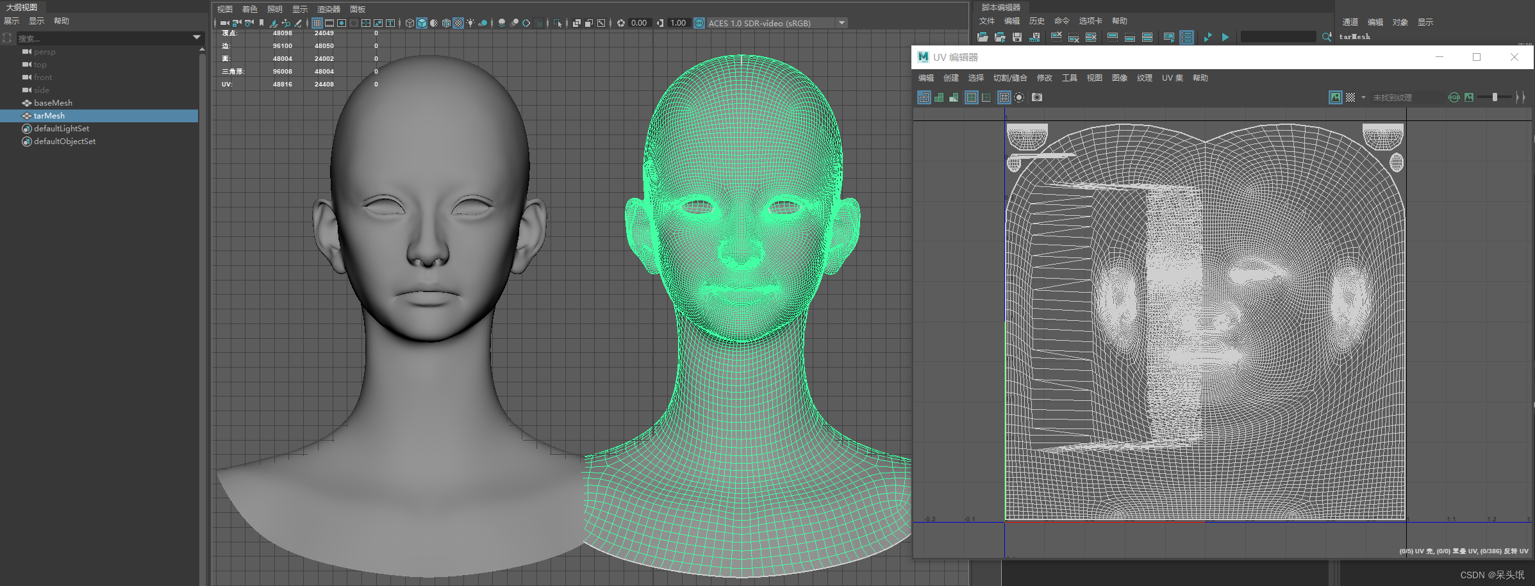
Task: Toggle UV editor texture image display
Action: click(x=1335, y=97)
